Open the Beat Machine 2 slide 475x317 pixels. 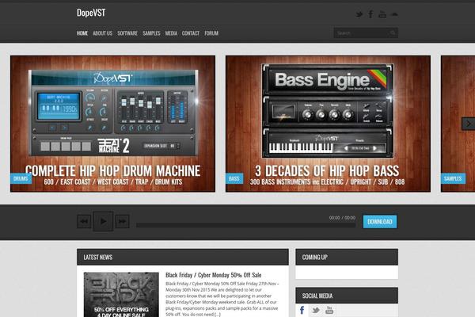click(x=112, y=124)
